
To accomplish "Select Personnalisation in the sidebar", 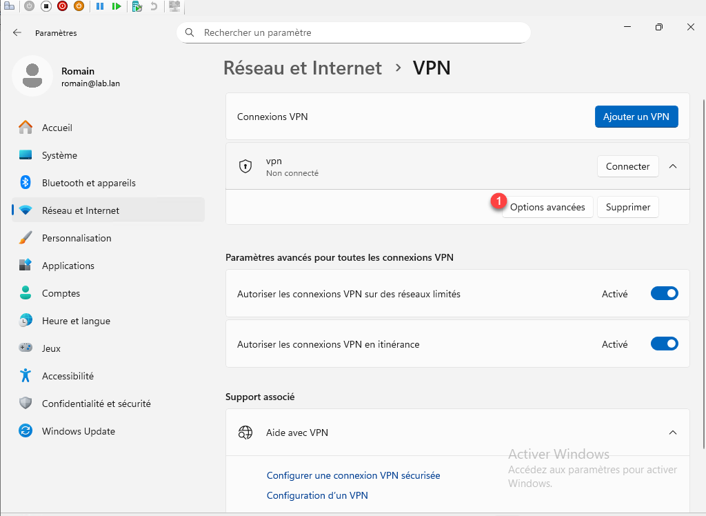I will tap(76, 238).
